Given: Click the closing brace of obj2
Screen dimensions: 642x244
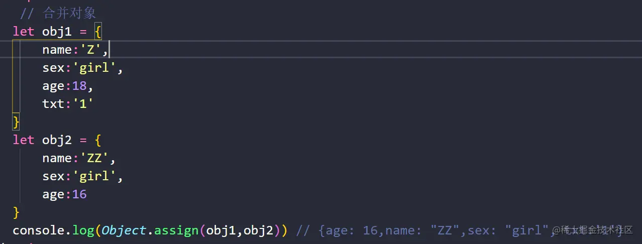Looking at the screenshot, I should pos(16,212).
